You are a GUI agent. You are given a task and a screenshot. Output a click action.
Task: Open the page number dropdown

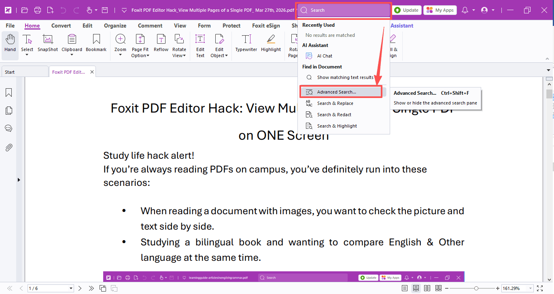point(71,288)
